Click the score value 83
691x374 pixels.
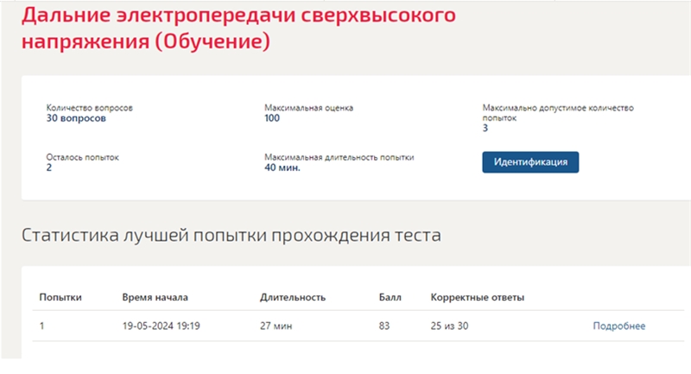(x=384, y=326)
